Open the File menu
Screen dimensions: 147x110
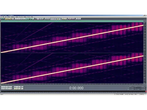(x=1, y=17)
